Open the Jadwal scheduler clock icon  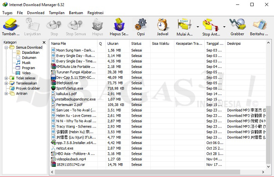[x=162, y=25]
